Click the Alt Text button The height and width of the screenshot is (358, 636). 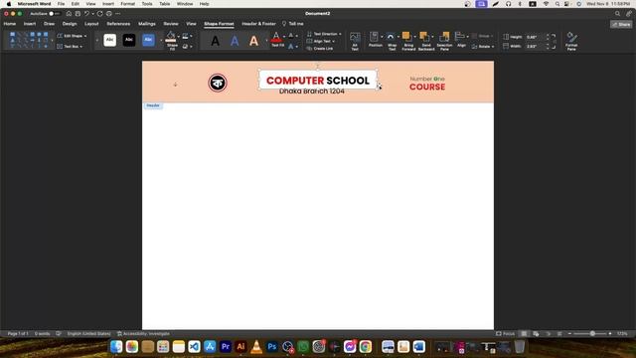[355, 41]
